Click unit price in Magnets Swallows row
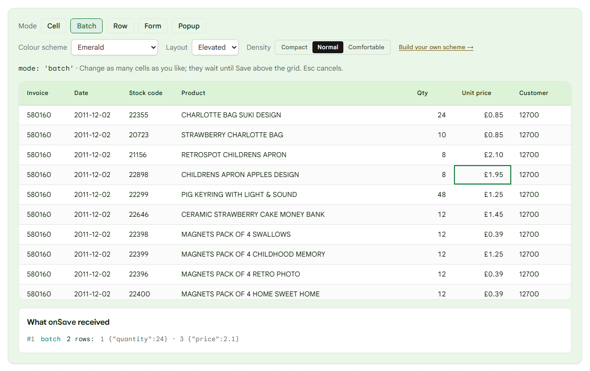This screenshot has width=590, height=371. click(482, 234)
